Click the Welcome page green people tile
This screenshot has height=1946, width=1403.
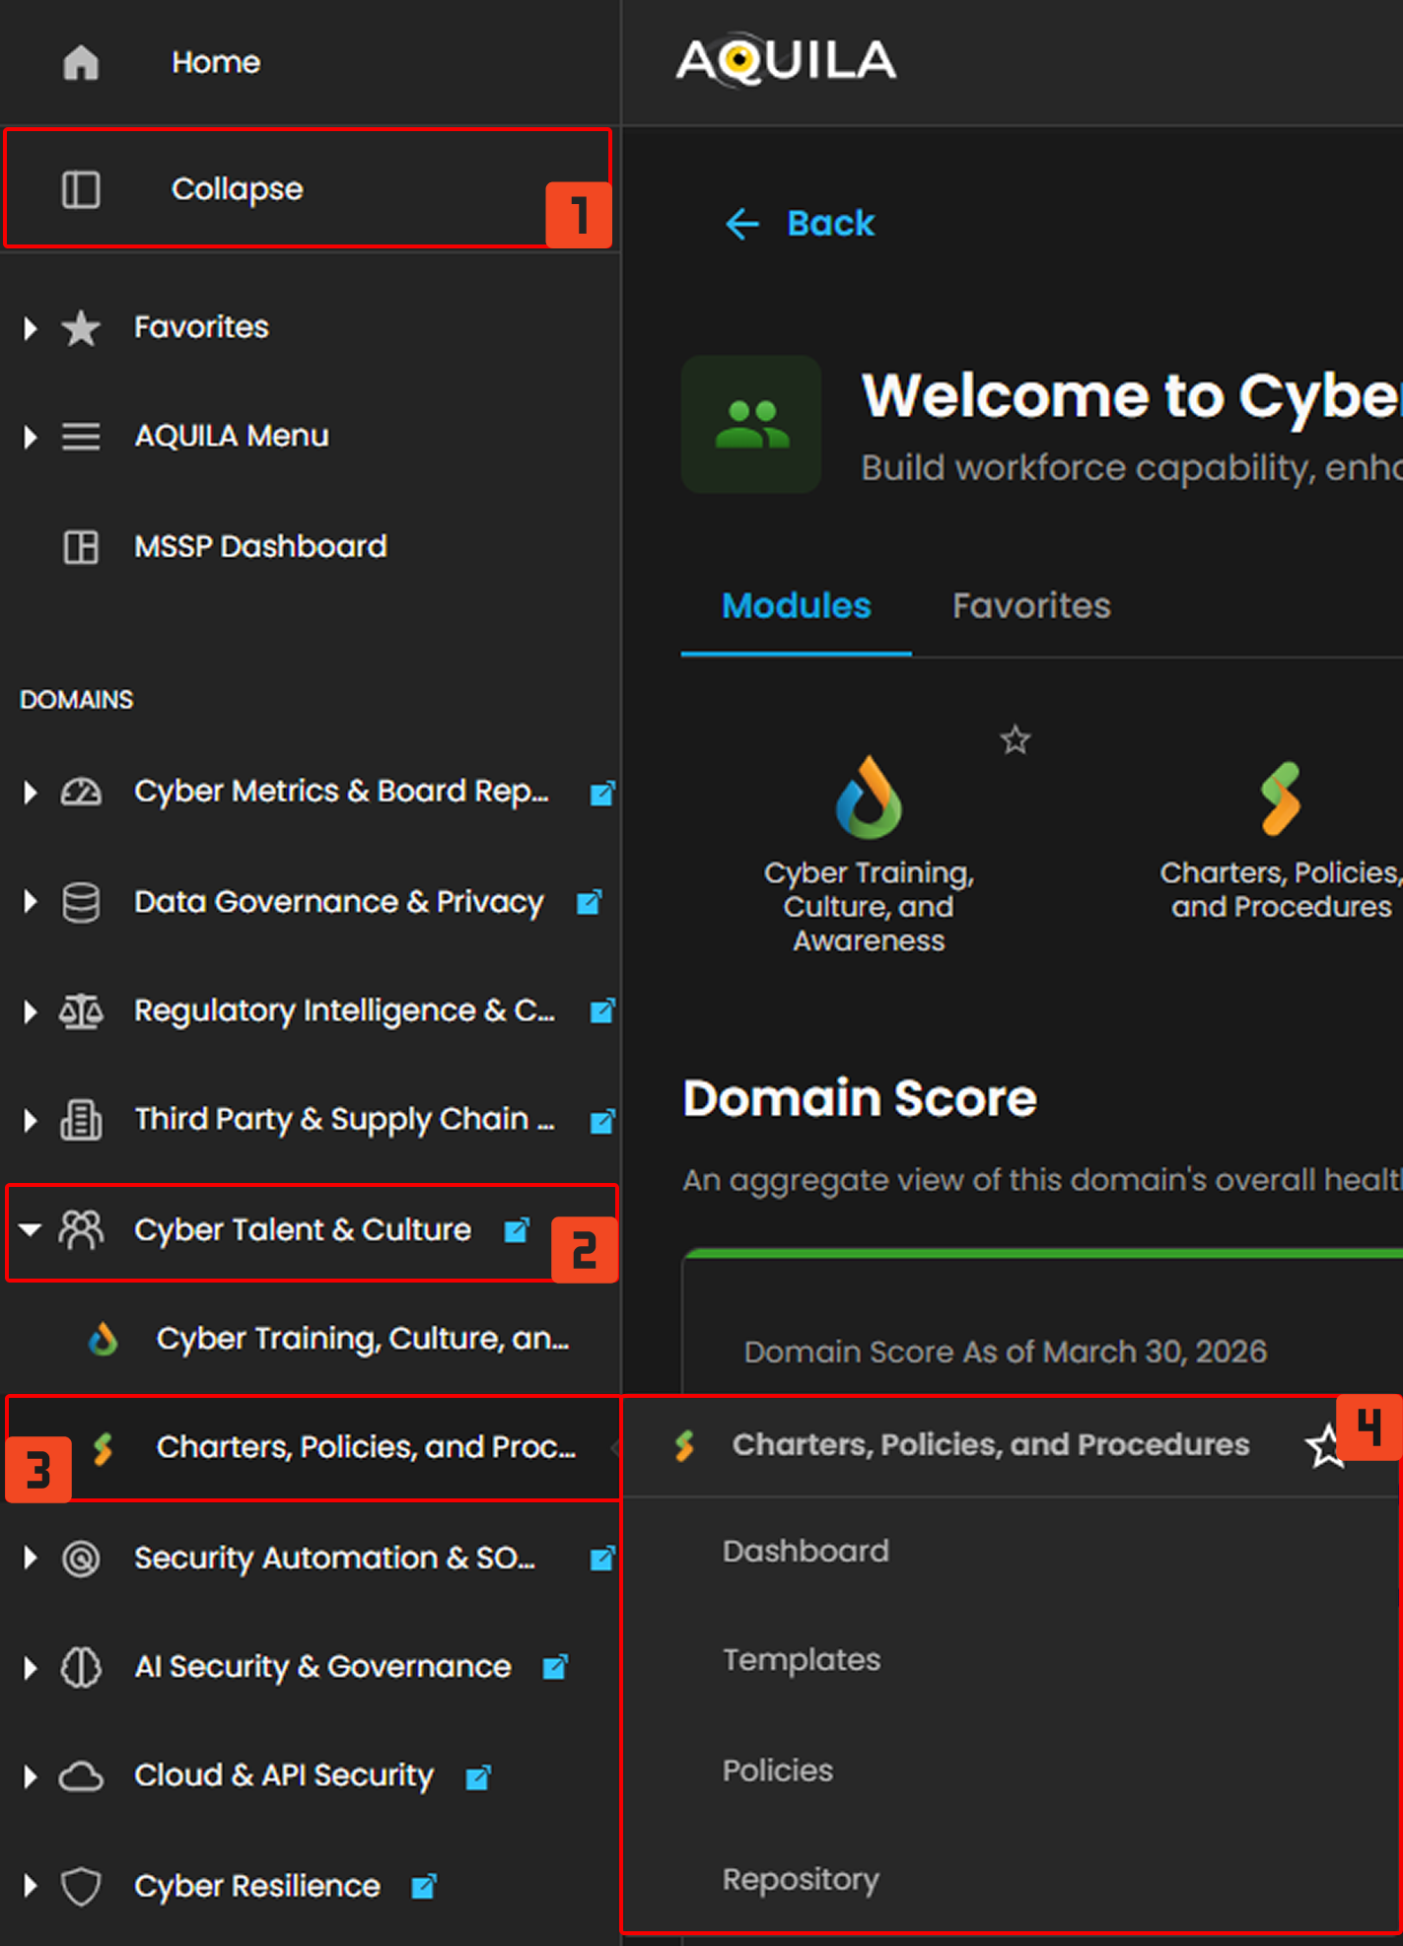click(x=751, y=425)
